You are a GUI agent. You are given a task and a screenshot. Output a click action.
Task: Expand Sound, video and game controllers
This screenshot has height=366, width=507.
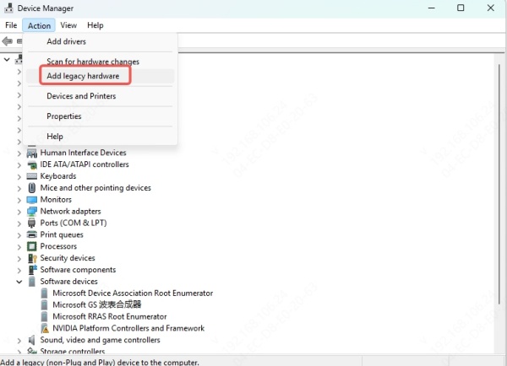tap(19, 341)
